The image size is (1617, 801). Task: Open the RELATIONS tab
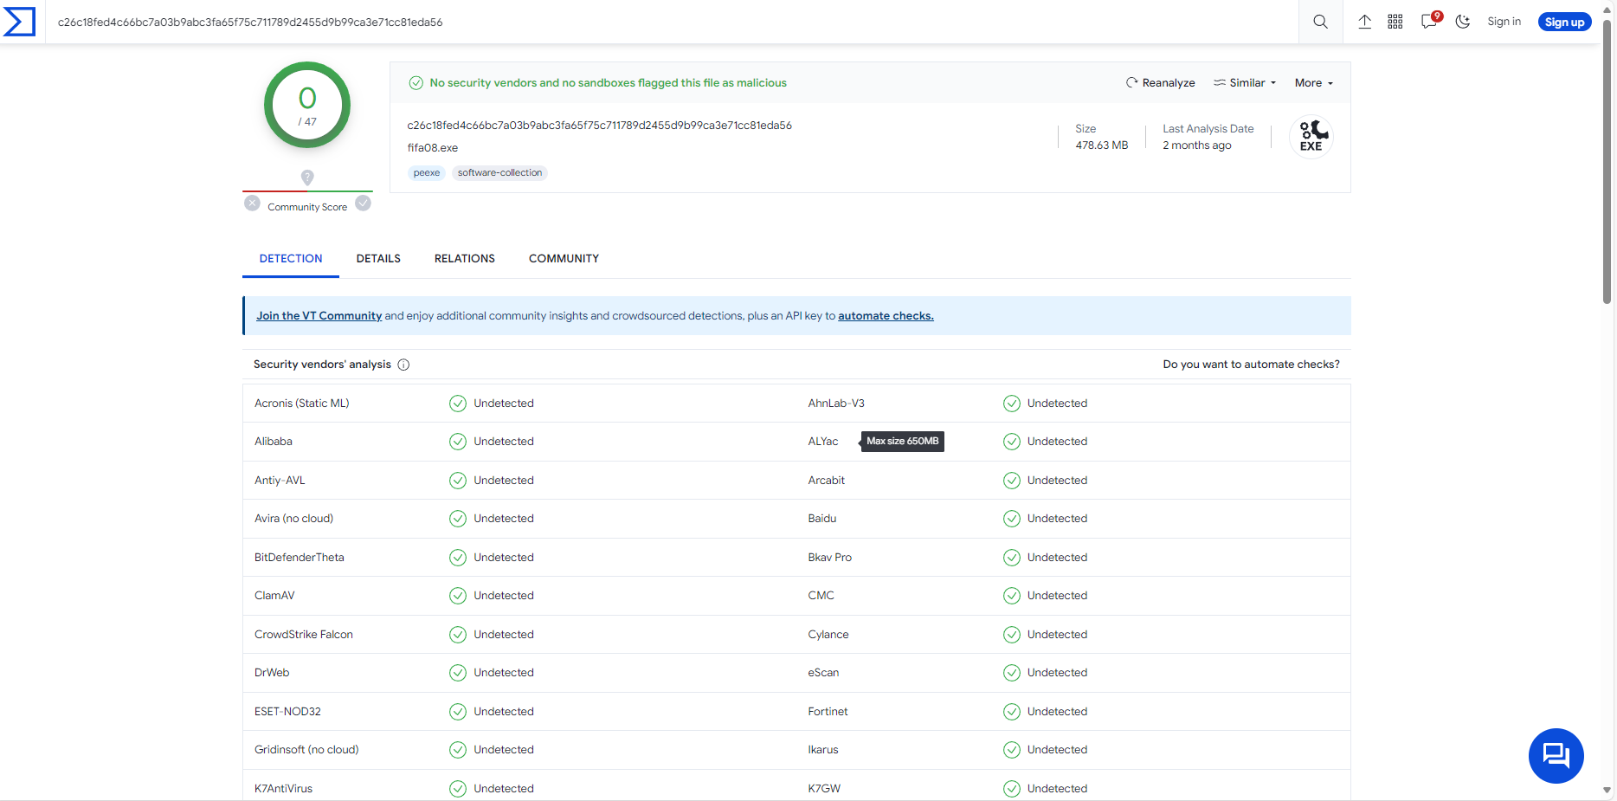tap(465, 259)
